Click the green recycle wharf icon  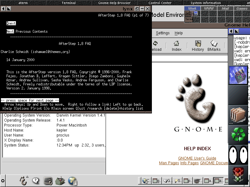[238, 135]
